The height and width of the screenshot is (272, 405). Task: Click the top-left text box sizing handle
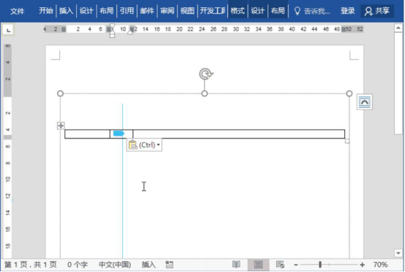pyautogui.click(x=60, y=93)
